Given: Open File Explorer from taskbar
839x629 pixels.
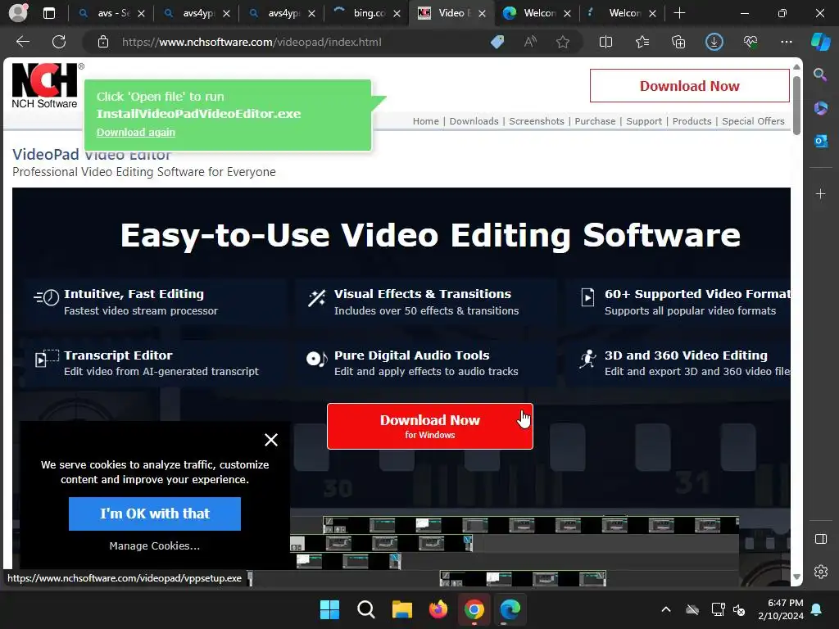Looking at the screenshot, I should point(401,609).
